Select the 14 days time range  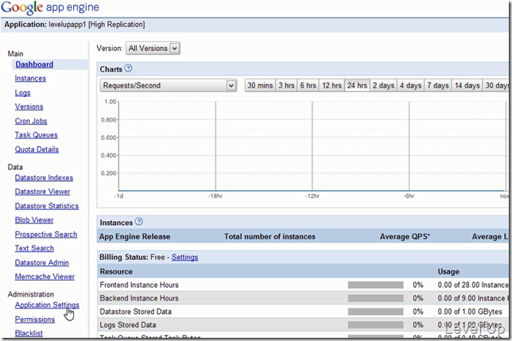pyautogui.click(x=467, y=86)
